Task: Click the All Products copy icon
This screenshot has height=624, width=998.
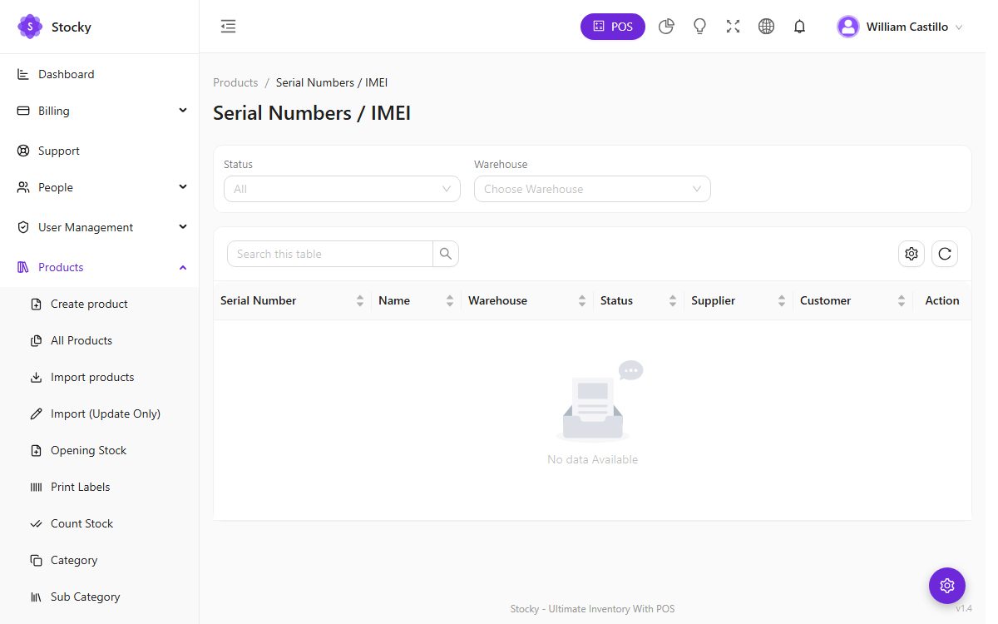Action: 36,341
